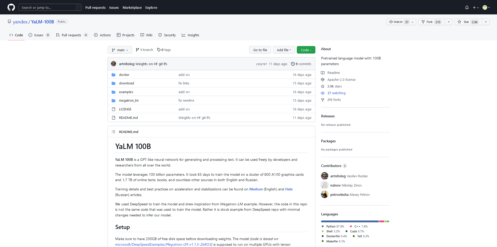
Task: Open the main branch selector dropdown
Action: click(120, 50)
